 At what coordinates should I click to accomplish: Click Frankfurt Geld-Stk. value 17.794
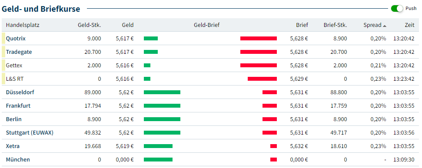coord(93,105)
